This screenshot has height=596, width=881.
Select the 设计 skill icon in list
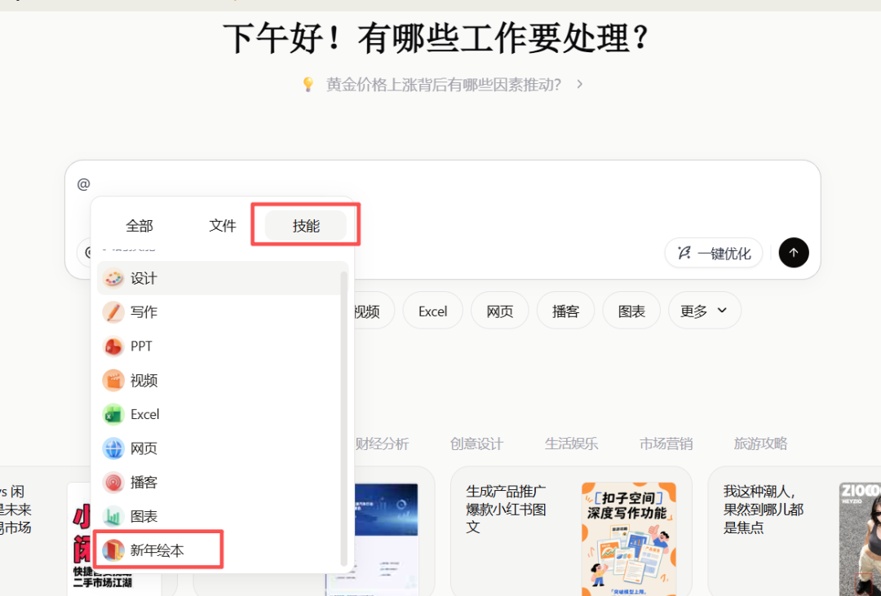click(x=113, y=278)
